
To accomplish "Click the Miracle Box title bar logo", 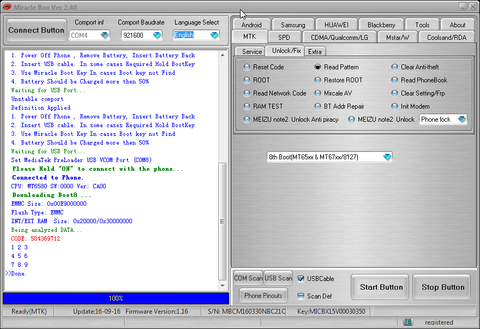I will click(x=7, y=7).
